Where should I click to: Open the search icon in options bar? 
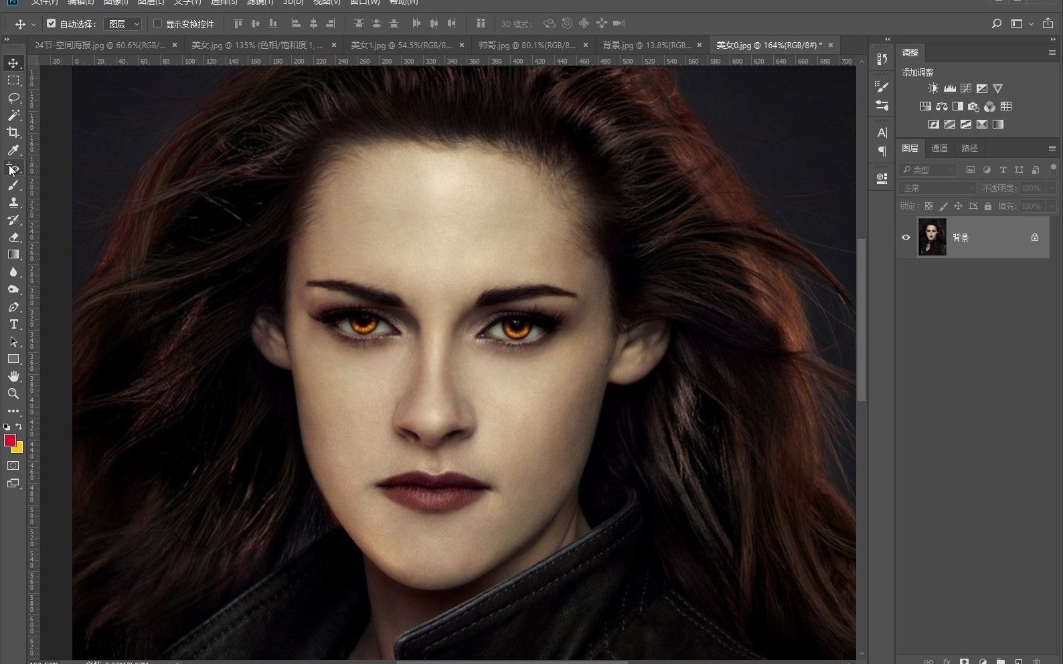pos(997,24)
